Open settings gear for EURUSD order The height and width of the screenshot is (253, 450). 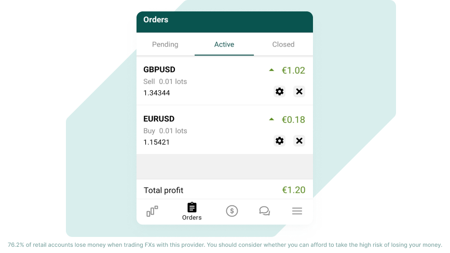point(279,140)
